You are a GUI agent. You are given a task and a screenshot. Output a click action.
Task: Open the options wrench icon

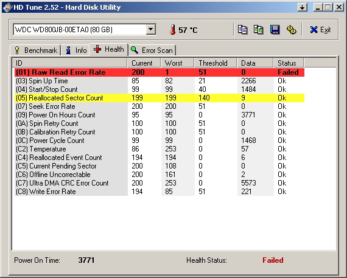[x=292, y=30]
